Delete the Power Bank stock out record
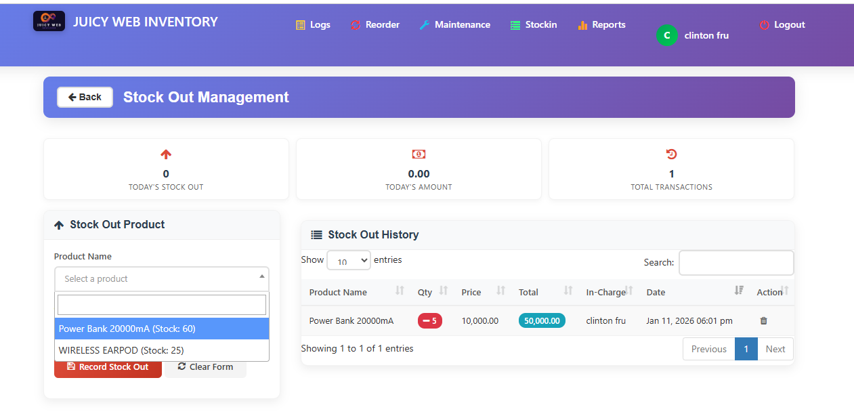This screenshot has width=854, height=420. pyautogui.click(x=763, y=320)
